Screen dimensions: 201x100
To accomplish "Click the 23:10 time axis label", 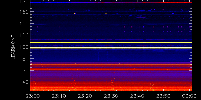I will click(x=59, y=96).
